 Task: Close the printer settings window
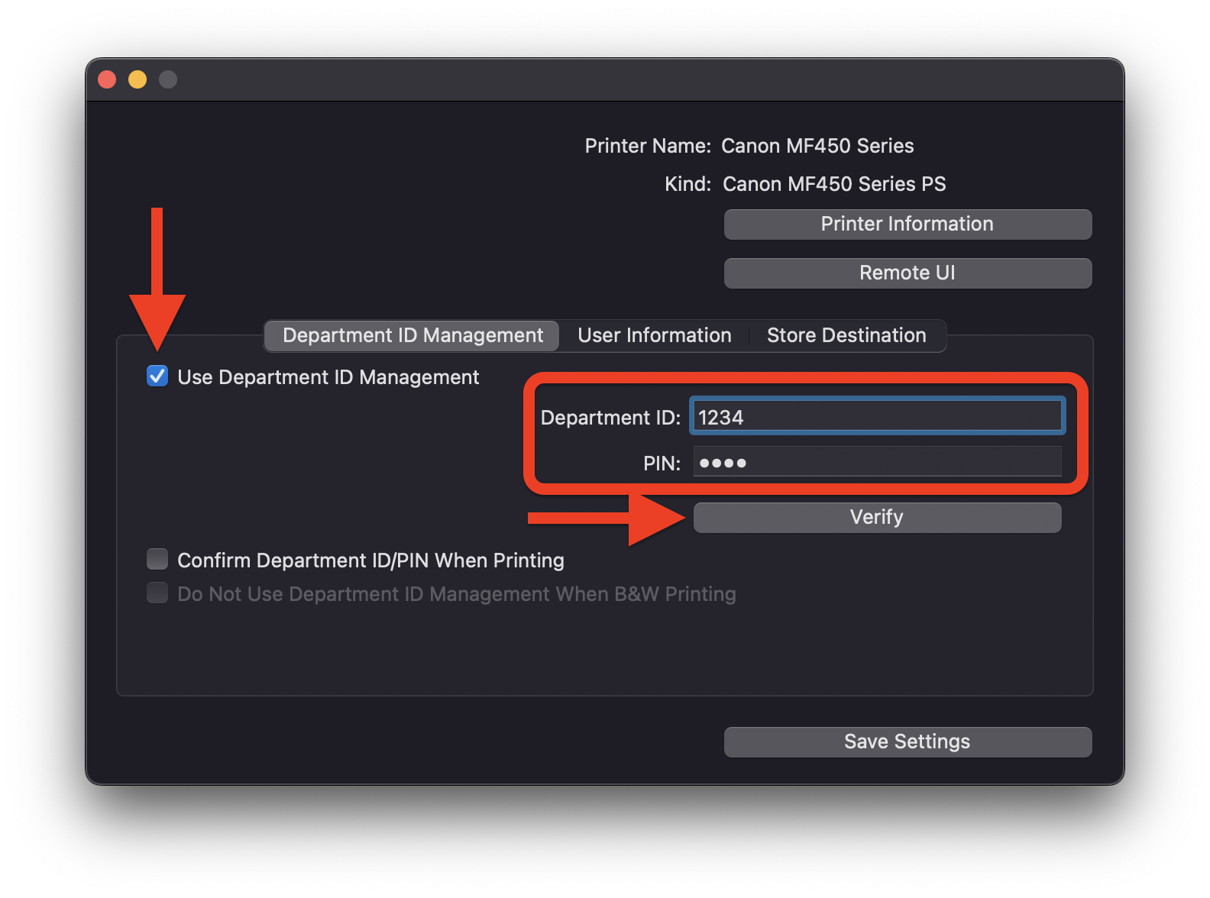point(107,79)
